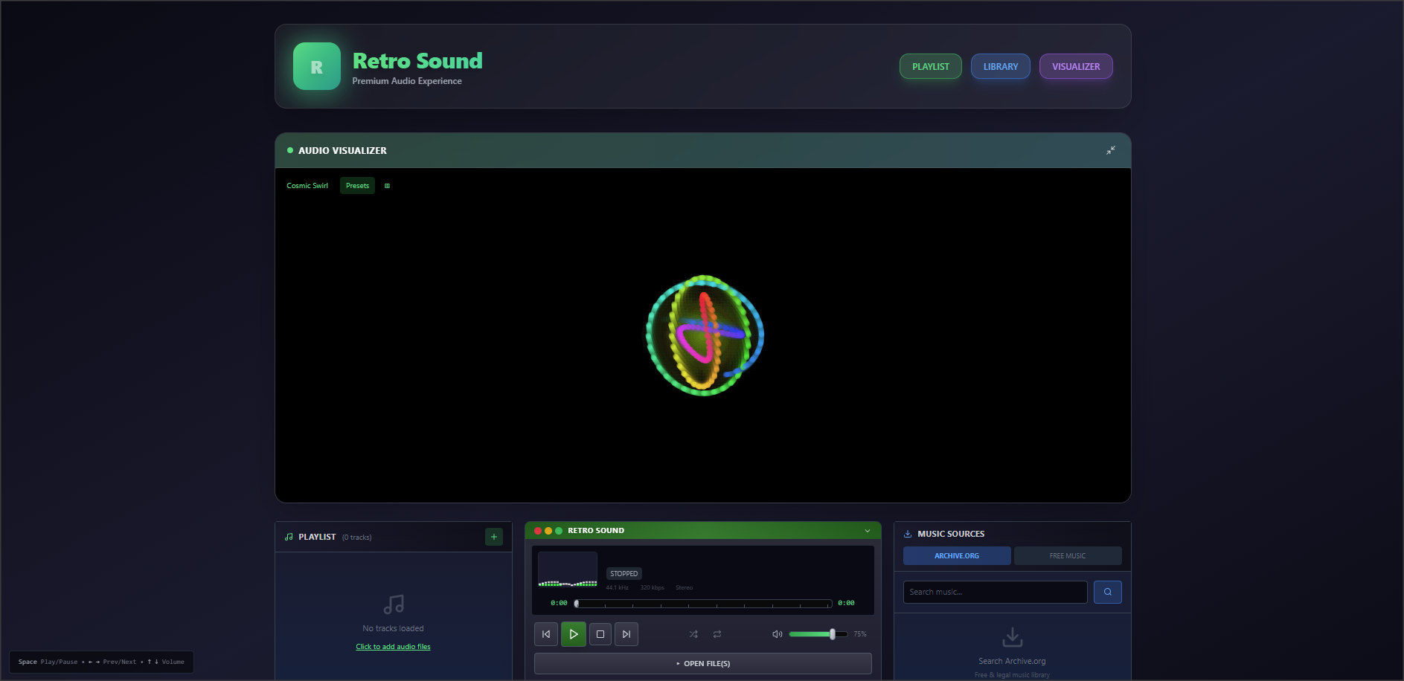This screenshot has height=681, width=1404.
Task: Focus the Search music input field
Action: click(x=996, y=592)
